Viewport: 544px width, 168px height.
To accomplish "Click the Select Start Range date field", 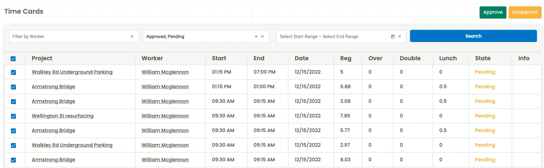I will coord(299,37).
